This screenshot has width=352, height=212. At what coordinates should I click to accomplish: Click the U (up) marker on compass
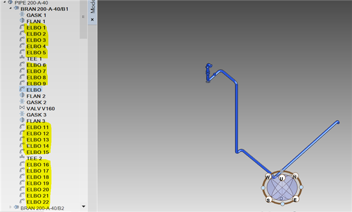(282, 178)
